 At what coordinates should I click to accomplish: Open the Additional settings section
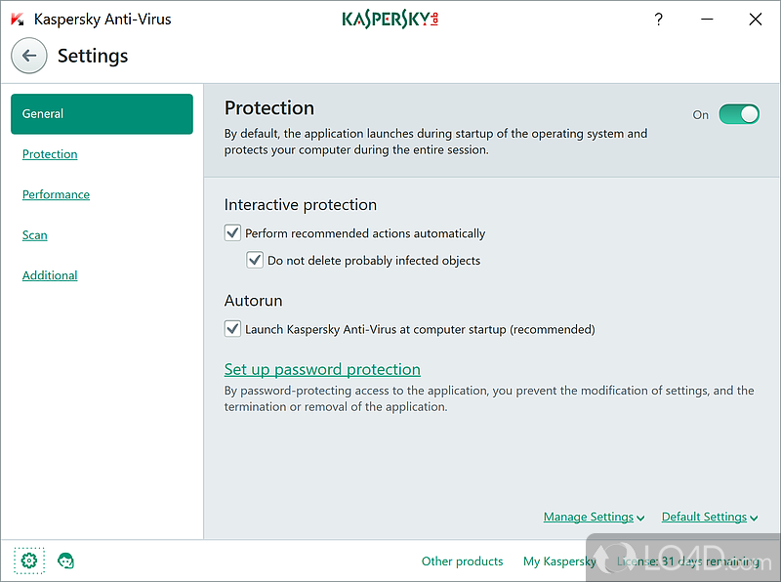pos(50,275)
